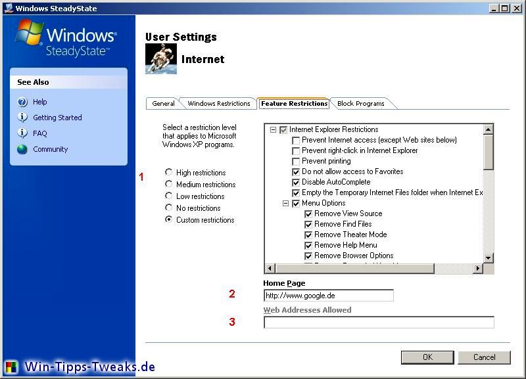Uncheck Empty the Temporary Internet Files checkbox
This screenshot has width=526, height=379.
(296, 193)
